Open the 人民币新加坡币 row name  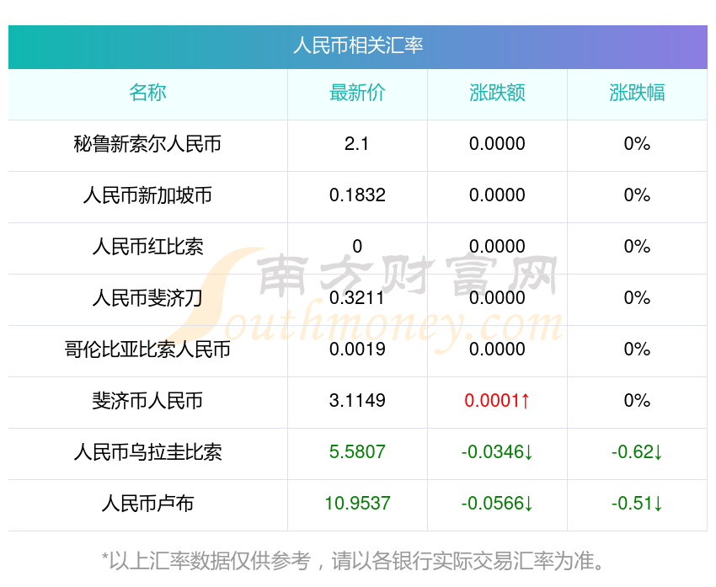pyautogui.click(x=147, y=195)
